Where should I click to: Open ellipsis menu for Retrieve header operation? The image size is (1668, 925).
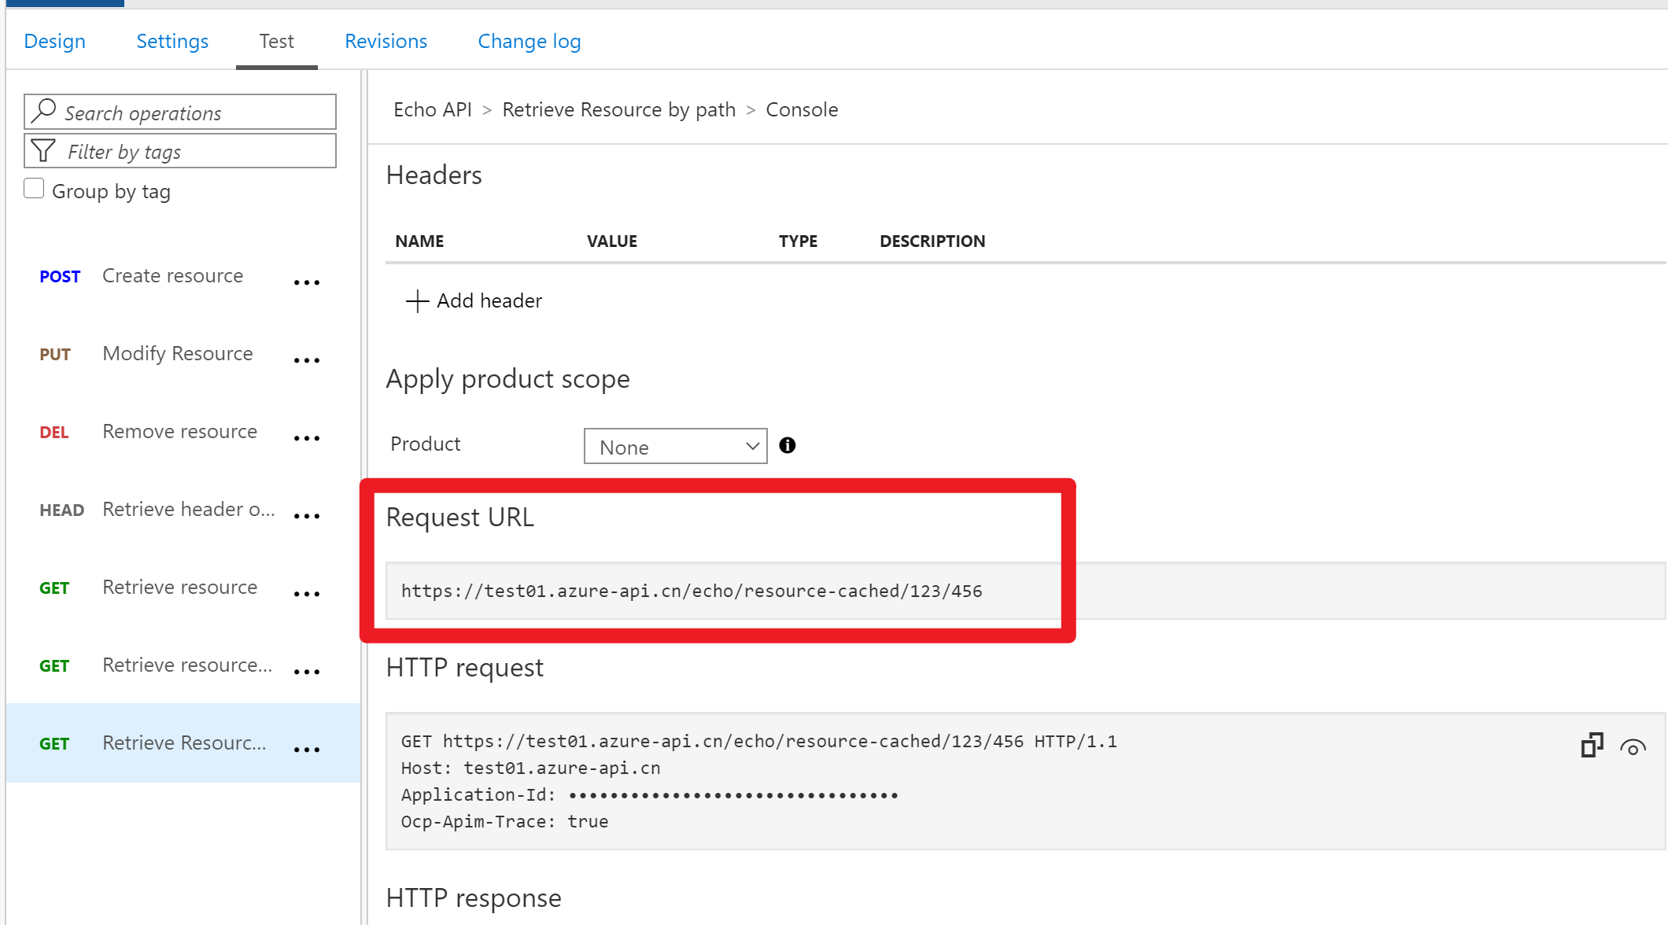point(307,516)
